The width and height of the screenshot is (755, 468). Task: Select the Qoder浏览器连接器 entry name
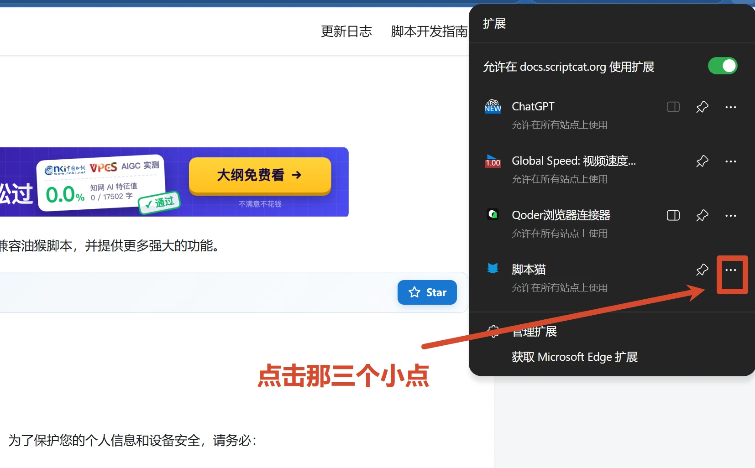(561, 215)
